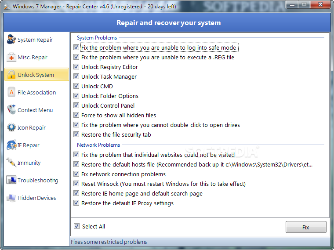
Task: Click the System Problems group heading
Action: tap(97, 38)
